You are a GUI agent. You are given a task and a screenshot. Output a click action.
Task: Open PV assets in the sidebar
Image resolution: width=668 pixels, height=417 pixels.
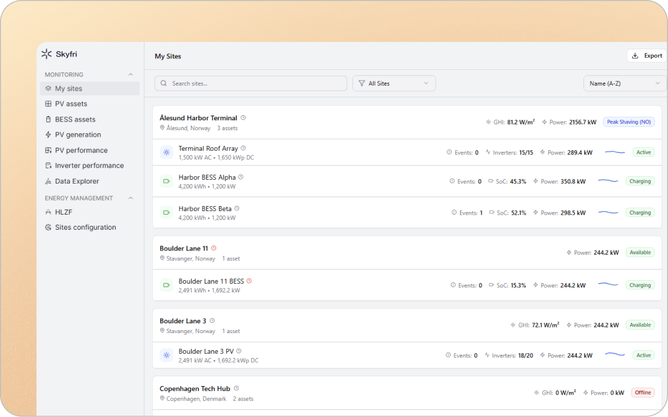tap(71, 104)
